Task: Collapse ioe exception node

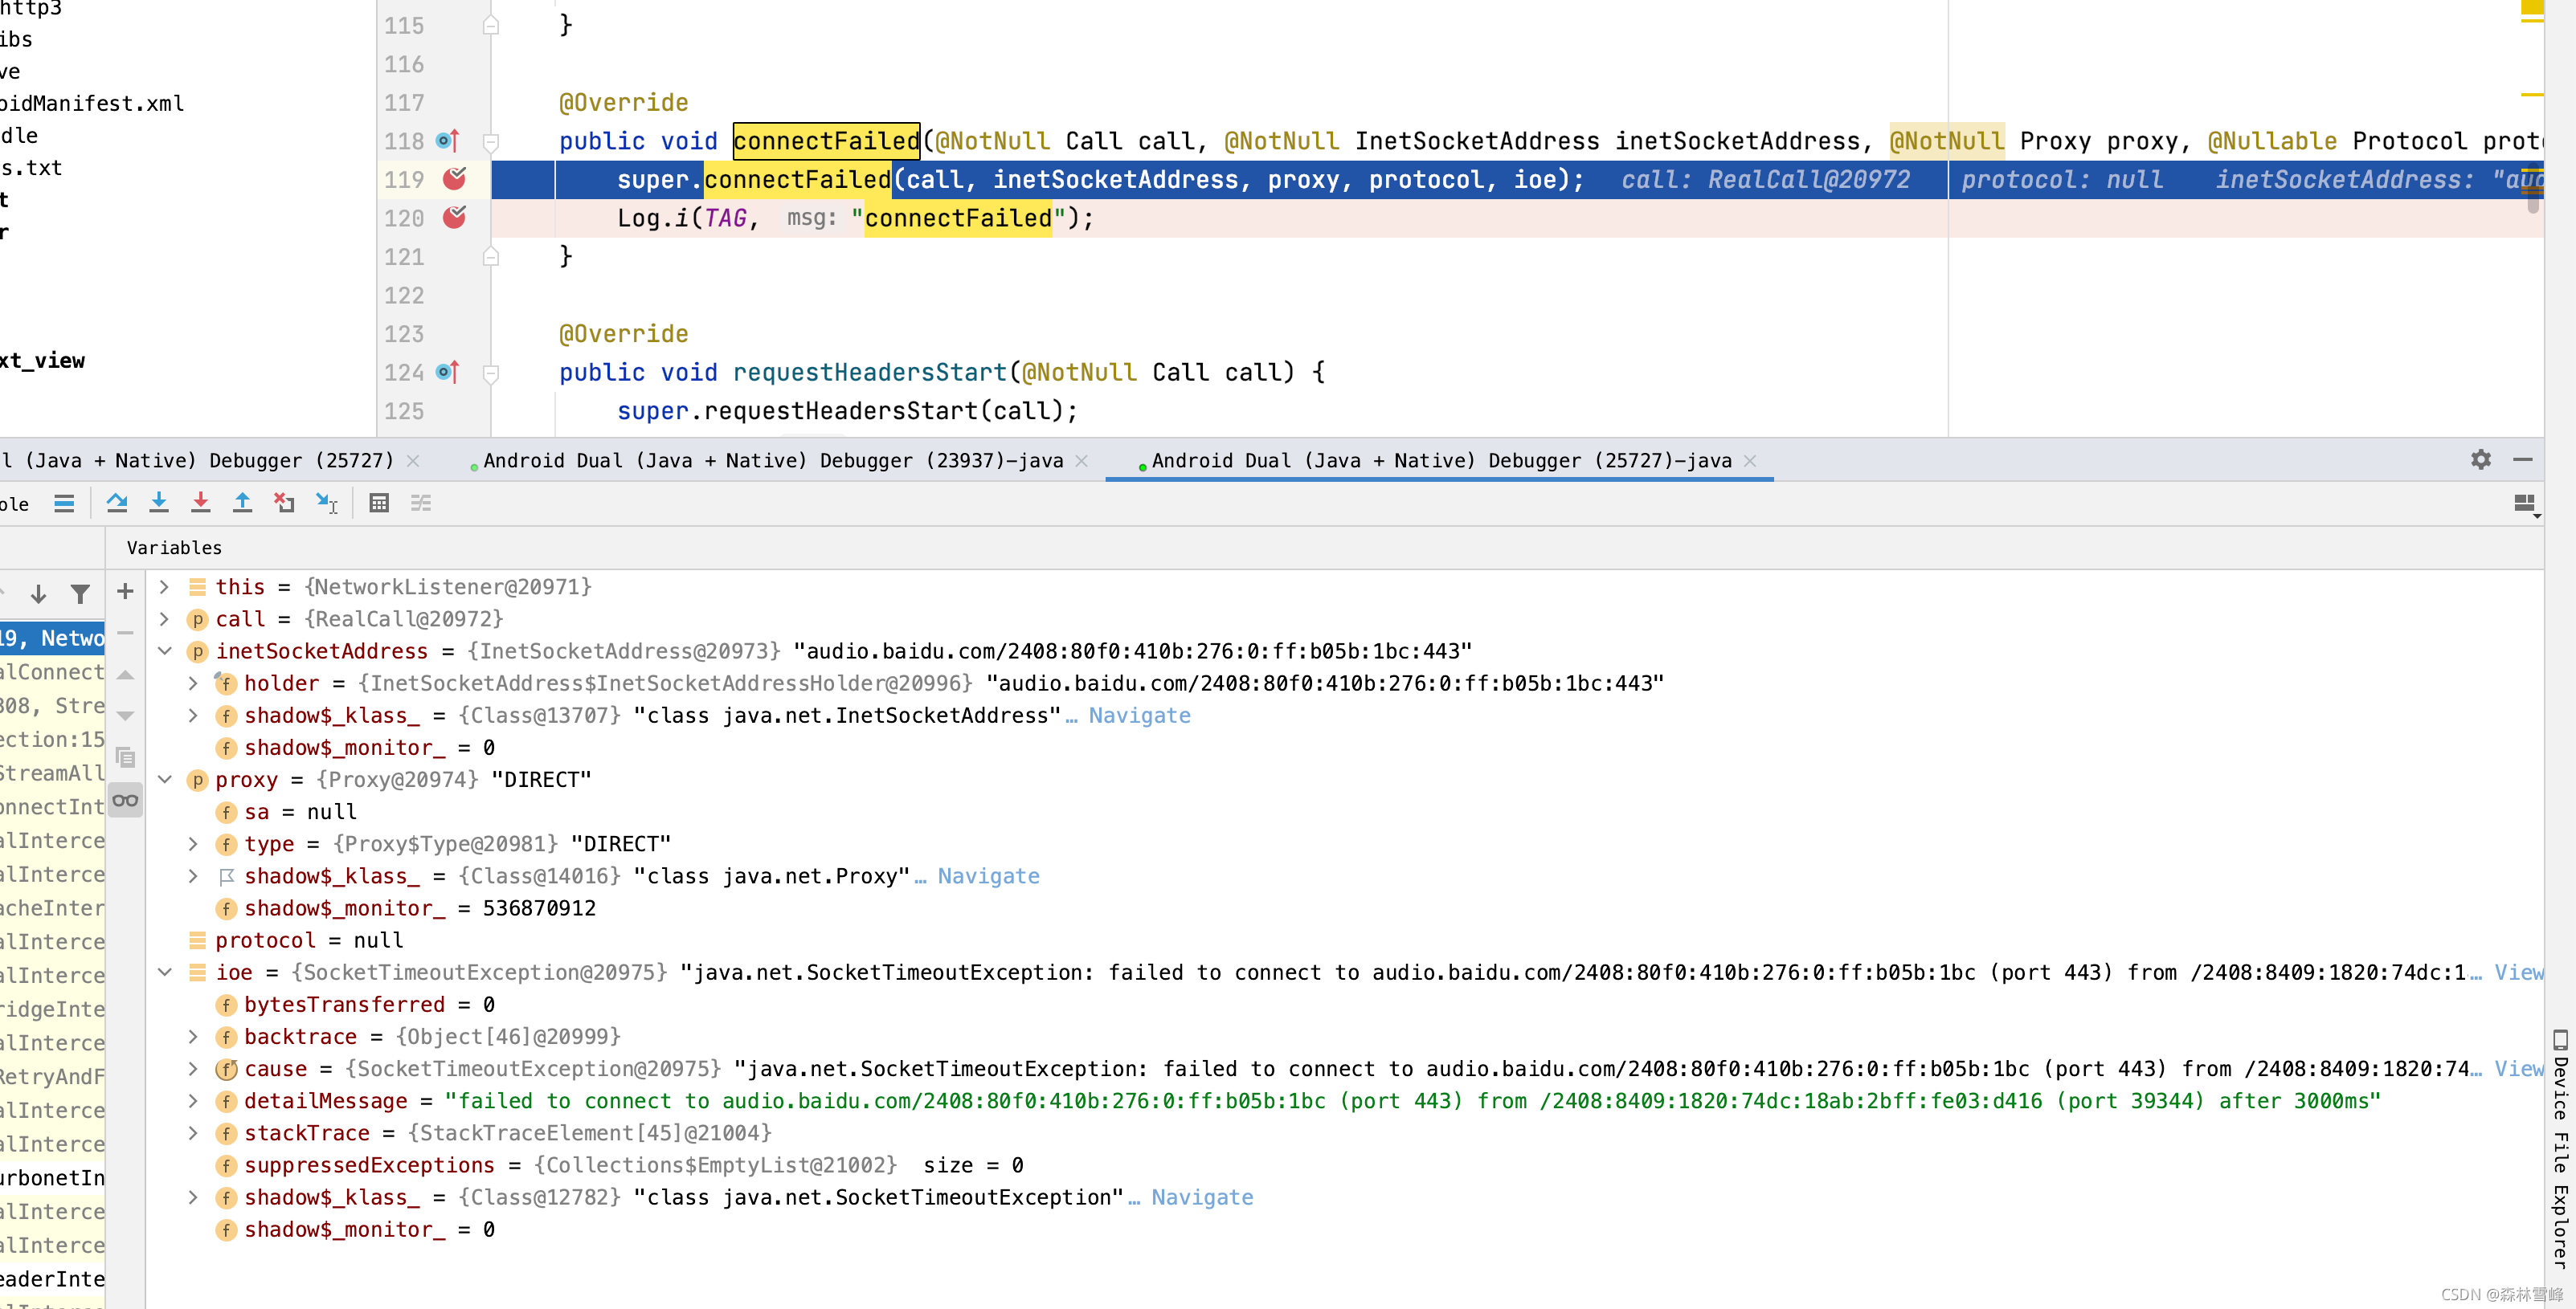Action: point(165,973)
